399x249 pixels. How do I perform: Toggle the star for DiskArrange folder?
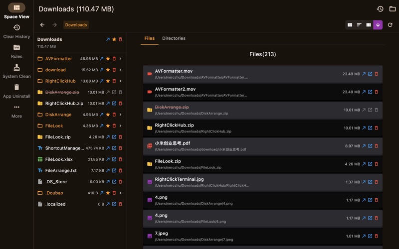[x=108, y=115]
